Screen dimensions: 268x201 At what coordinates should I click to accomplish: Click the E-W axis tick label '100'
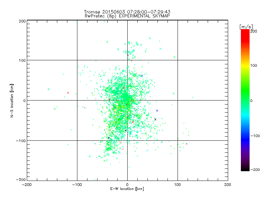[x=178, y=185]
